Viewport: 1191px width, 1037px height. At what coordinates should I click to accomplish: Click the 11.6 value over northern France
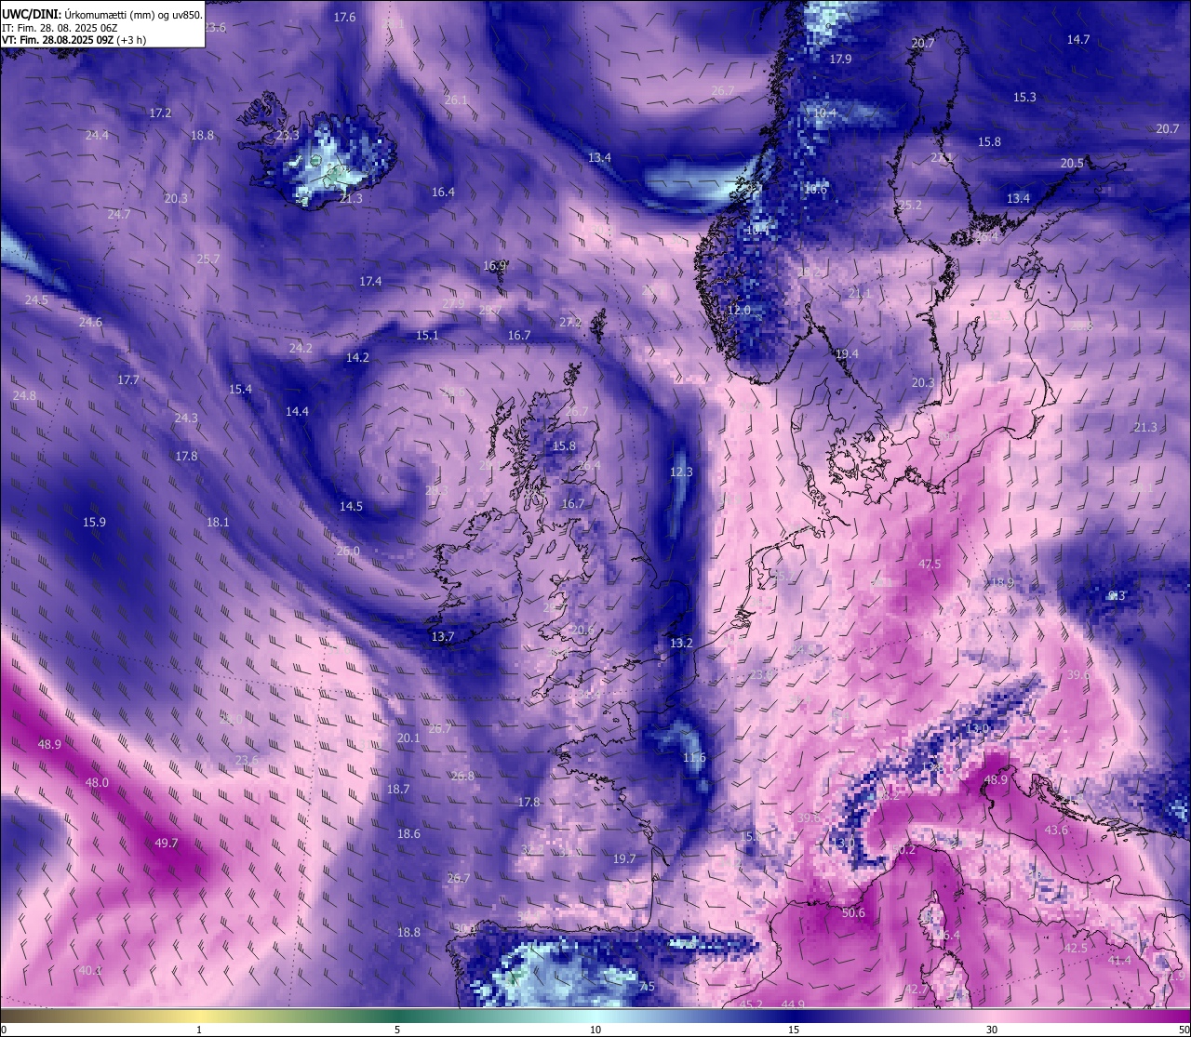[x=694, y=758]
